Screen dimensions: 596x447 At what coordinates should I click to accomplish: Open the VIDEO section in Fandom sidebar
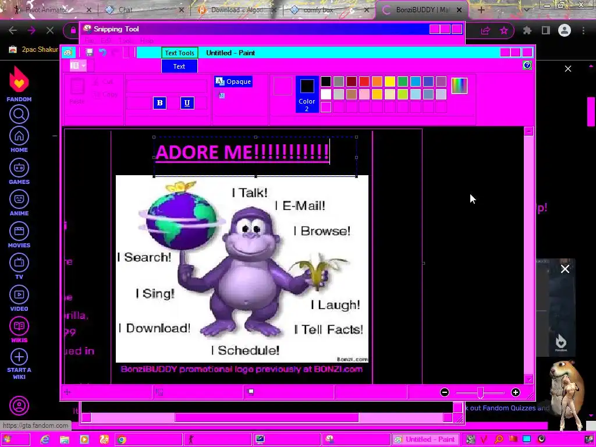tap(19, 299)
